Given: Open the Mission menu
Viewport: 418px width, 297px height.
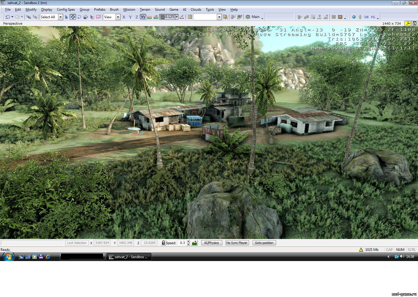Looking at the screenshot, I should (129, 10).
